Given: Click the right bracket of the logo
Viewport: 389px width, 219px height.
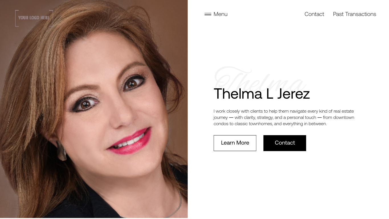Looking at the screenshot, I should click(x=52, y=18).
